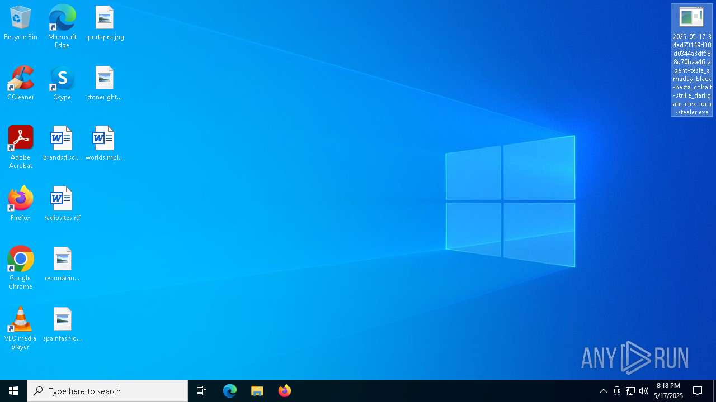The width and height of the screenshot is (716, 402).
Task: Select the Google Chrome desktop shortcut
Action: (x=21, y=268)
